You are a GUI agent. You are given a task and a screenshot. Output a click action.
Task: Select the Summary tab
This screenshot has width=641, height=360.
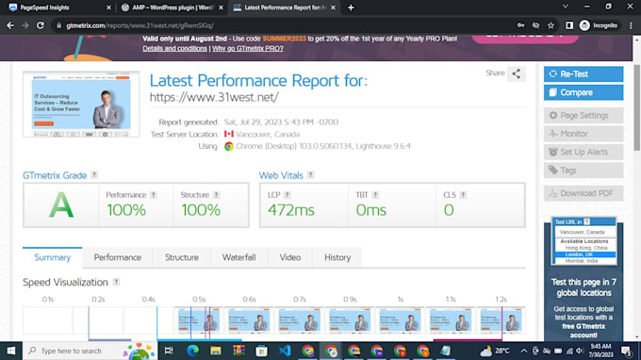(53, 257)
